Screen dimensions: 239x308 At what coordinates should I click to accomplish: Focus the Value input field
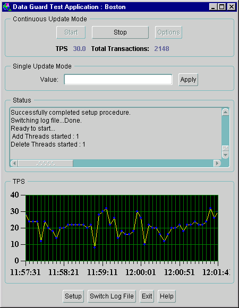click(x=118, y=80)
